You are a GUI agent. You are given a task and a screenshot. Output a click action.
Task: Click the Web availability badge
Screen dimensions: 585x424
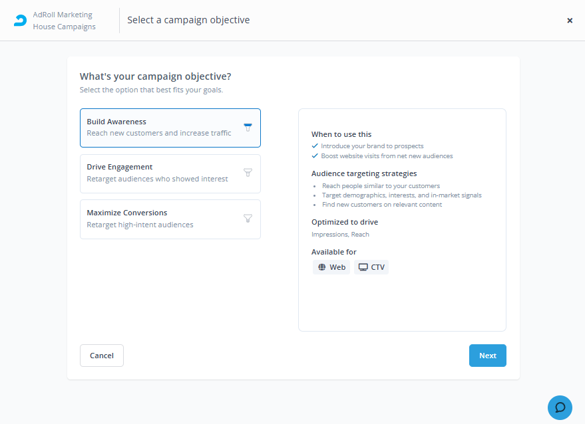(331, 267)
